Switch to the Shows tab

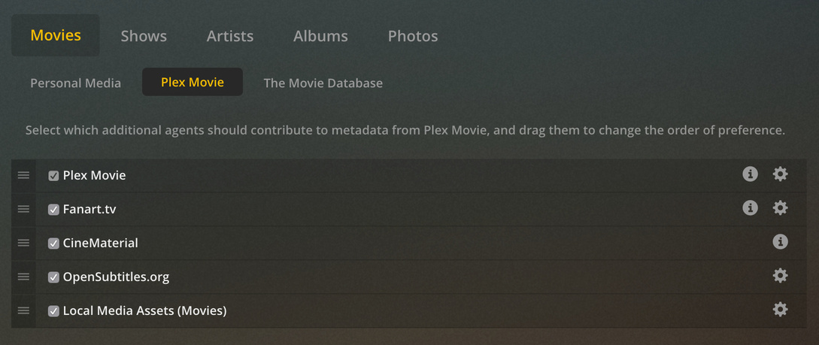[x=144, y=36]
